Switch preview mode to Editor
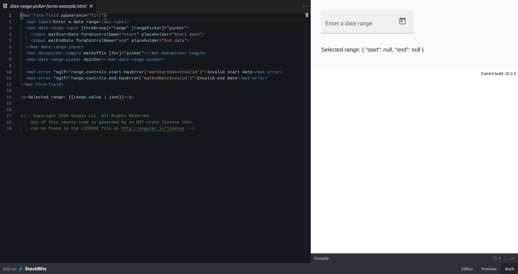Image resolution: width=518 pixels, height=274 pixels. coord(467,269)
